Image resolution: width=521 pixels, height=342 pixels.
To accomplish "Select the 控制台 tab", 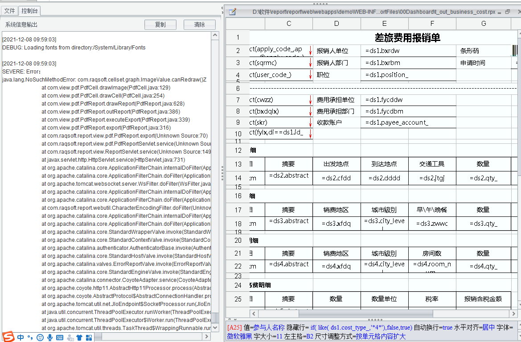I will tap(29, 11).
